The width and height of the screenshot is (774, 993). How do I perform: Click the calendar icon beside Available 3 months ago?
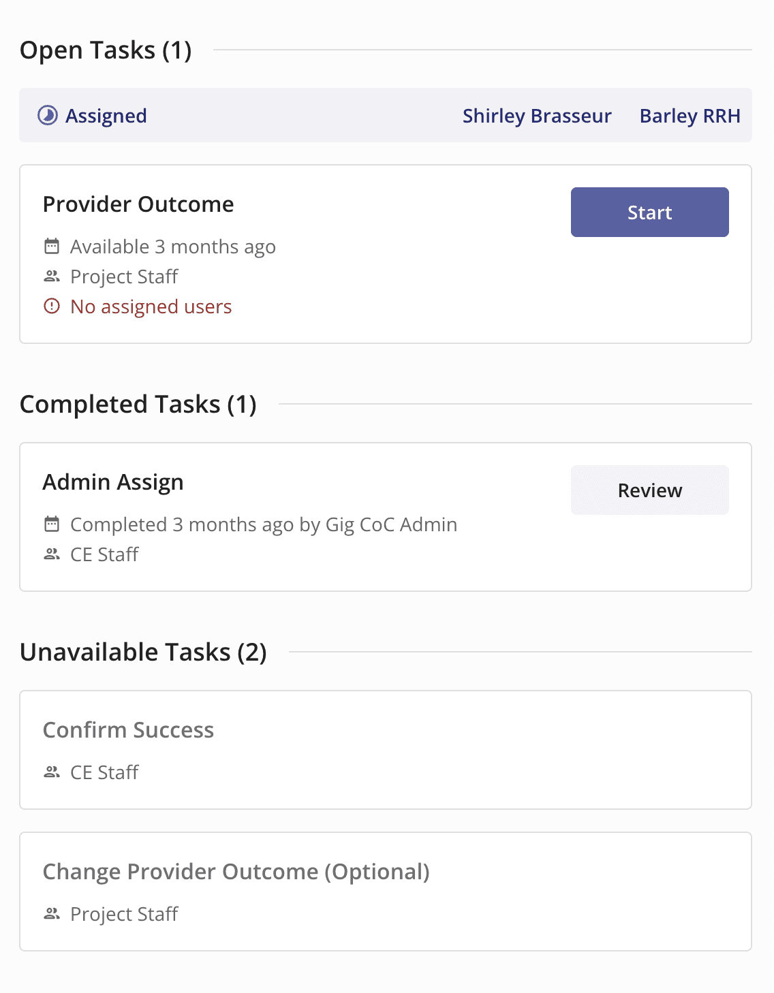pos(52,247)
